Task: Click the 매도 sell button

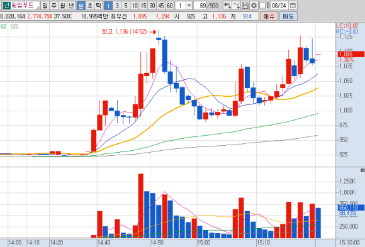Action: pyautogui.click(x=288, y=16)
